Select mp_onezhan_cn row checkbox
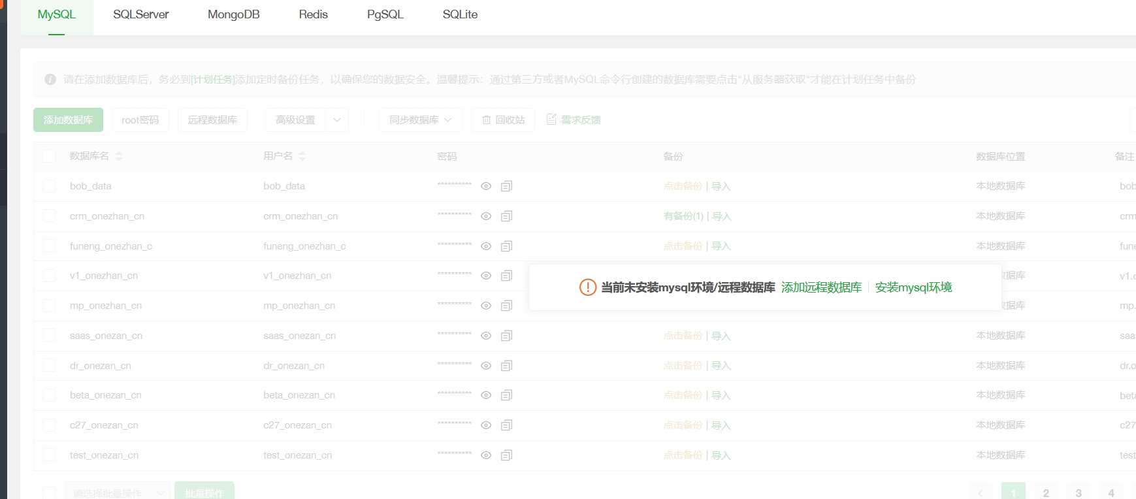 tap(49, 306)
